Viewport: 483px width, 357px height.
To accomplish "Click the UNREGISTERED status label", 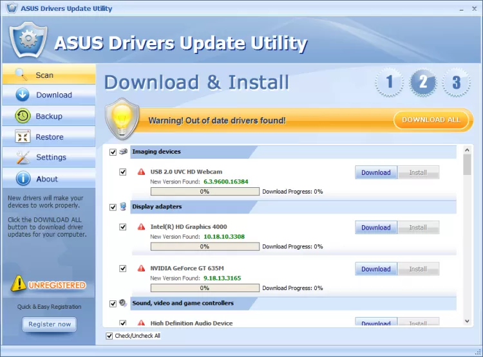I will point(57,286).
